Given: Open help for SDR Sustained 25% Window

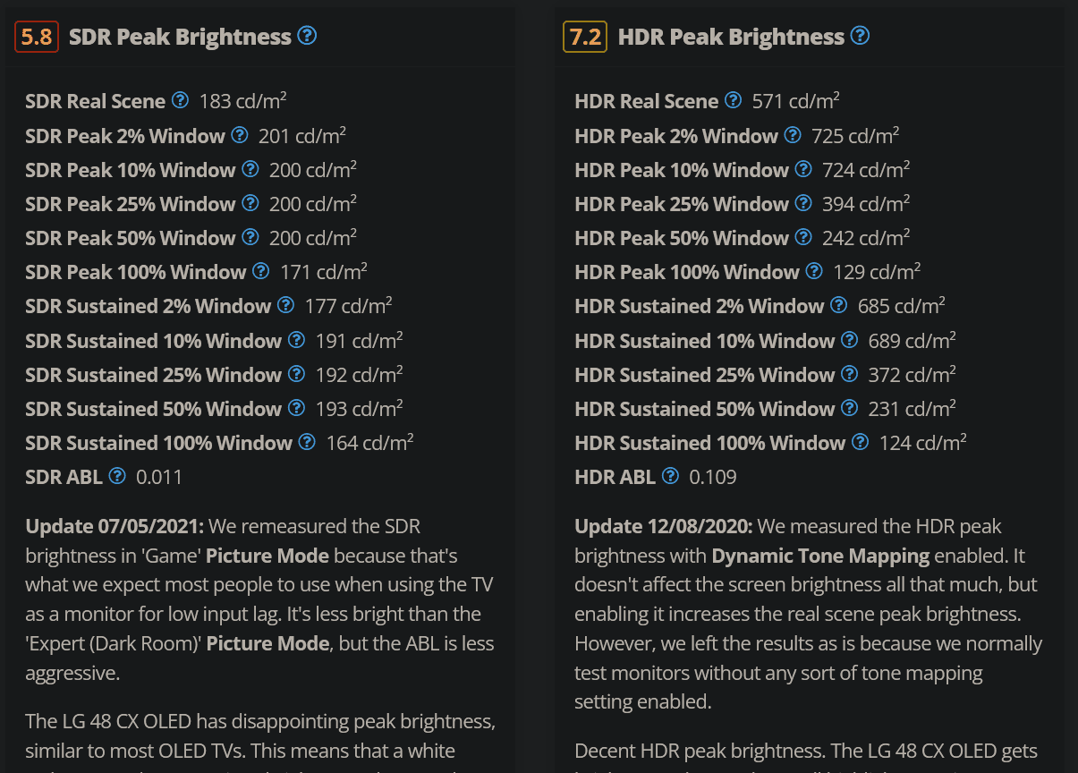Looking at the screenshot, I should click(x=296, y=374).
